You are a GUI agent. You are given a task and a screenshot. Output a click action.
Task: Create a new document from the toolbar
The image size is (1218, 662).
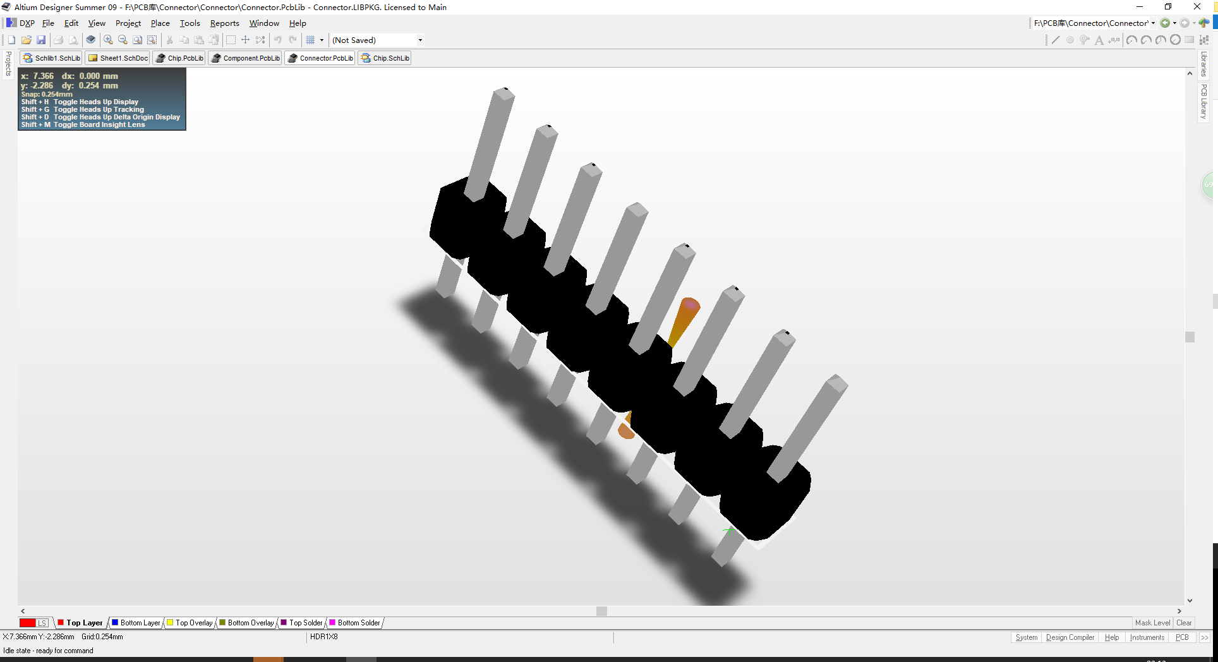11,40
